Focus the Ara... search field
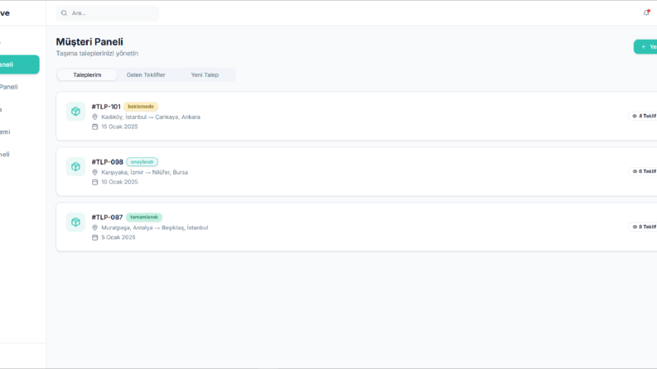Viewport: 657px width, 369px height. click(x=108, y=13)
